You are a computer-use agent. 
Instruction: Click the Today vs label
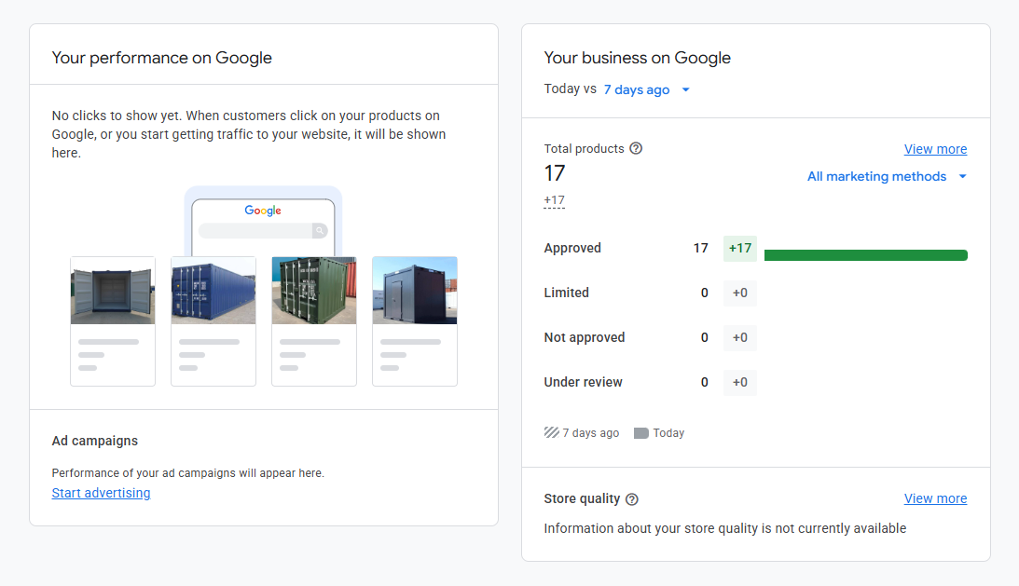(570, 89)
